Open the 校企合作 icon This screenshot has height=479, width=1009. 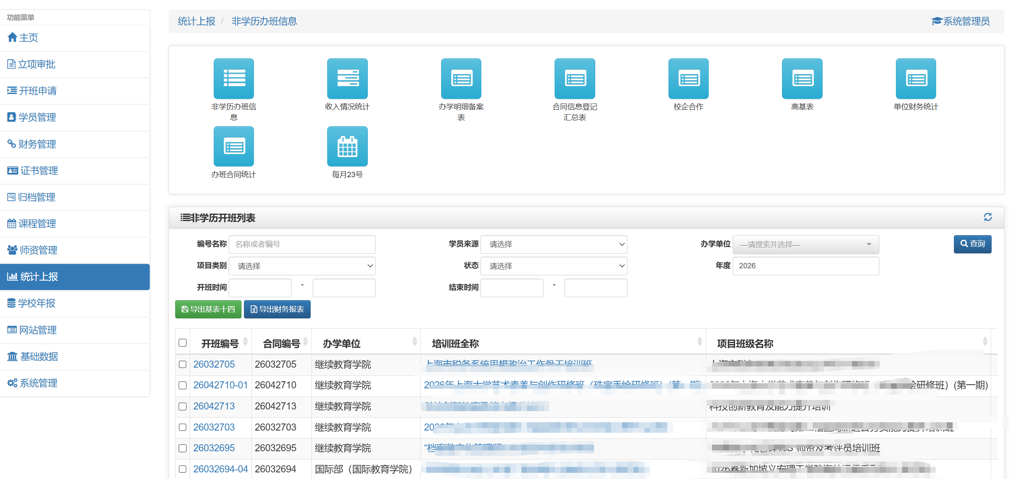[688, 79]
